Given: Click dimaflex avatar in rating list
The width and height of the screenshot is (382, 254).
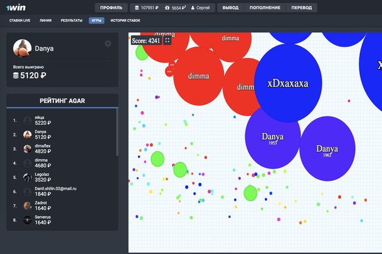Looking at the screenshot, I should click(x=27, y=149).
